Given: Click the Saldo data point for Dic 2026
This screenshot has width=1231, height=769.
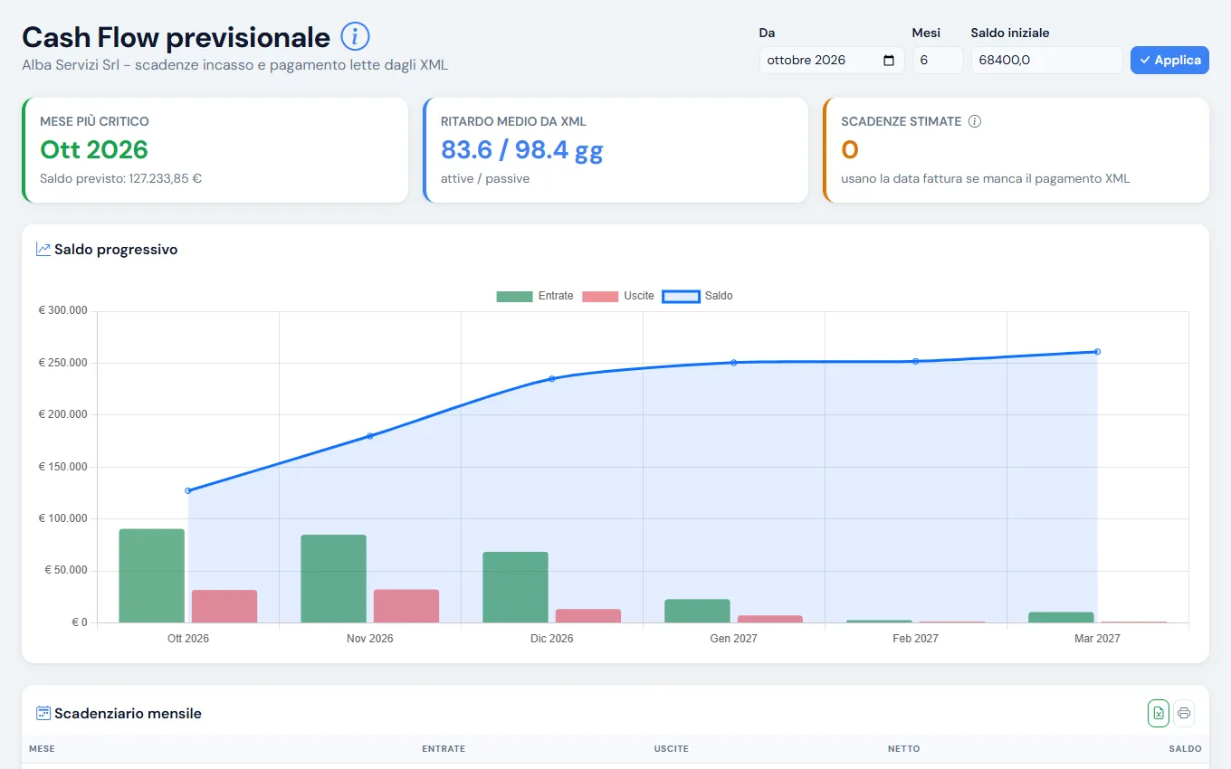Looking at the screenshot, I should pos(552,378).
